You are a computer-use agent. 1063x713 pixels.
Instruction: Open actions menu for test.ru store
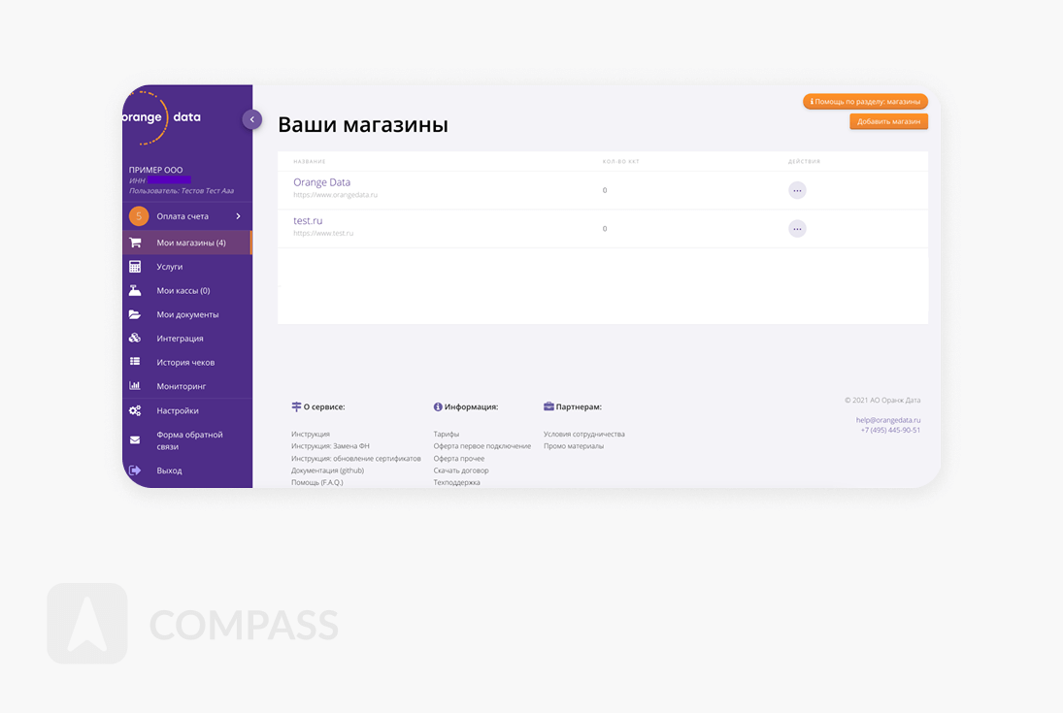pyautogui.click(x=797, y=229)
